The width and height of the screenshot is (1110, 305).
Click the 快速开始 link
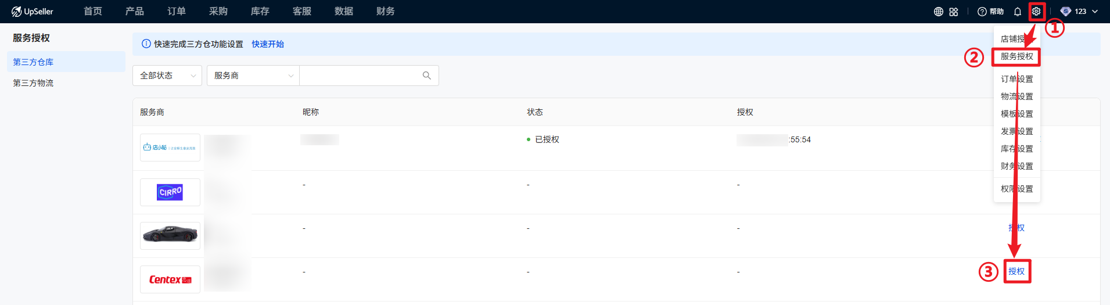click(x=268, y=44)
